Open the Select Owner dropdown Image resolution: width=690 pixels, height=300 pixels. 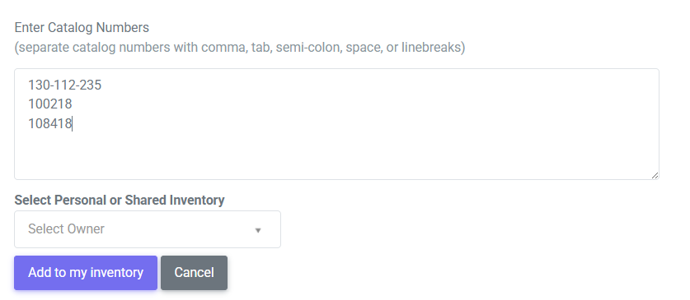(148, 229)
